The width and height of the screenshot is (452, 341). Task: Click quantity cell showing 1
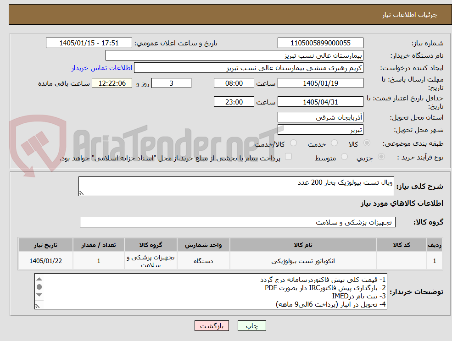[x=99, y=261]
